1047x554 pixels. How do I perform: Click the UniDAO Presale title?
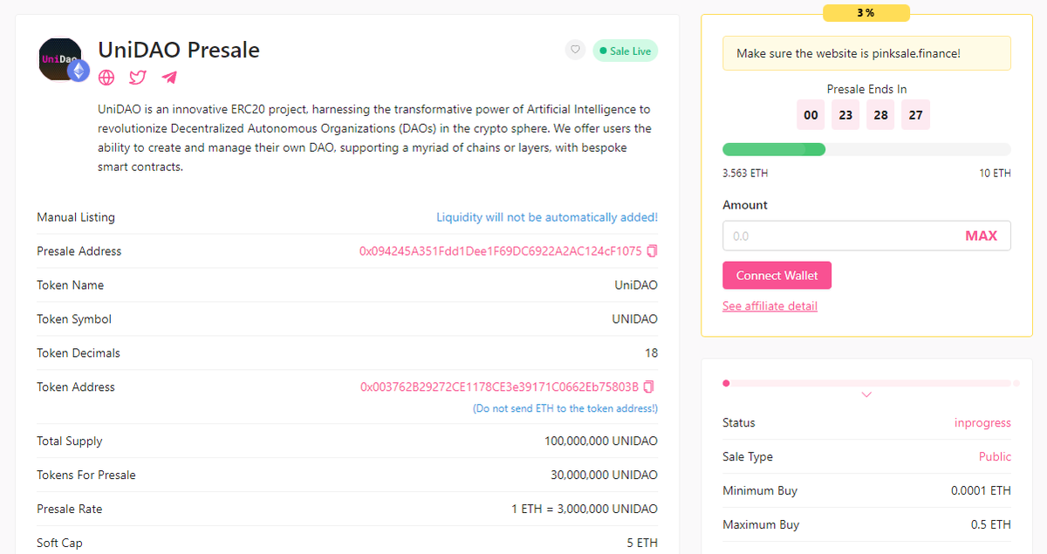[179, 50]
